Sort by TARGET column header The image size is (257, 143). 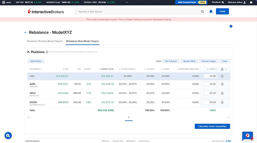pyautogui.click(x=165, y=69)
